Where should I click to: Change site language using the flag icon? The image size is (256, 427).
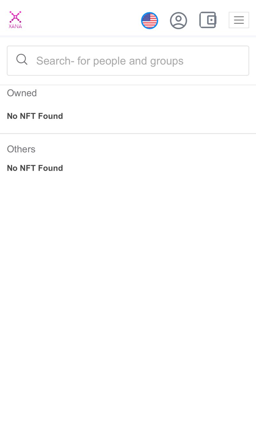click(x=149, y=21)
